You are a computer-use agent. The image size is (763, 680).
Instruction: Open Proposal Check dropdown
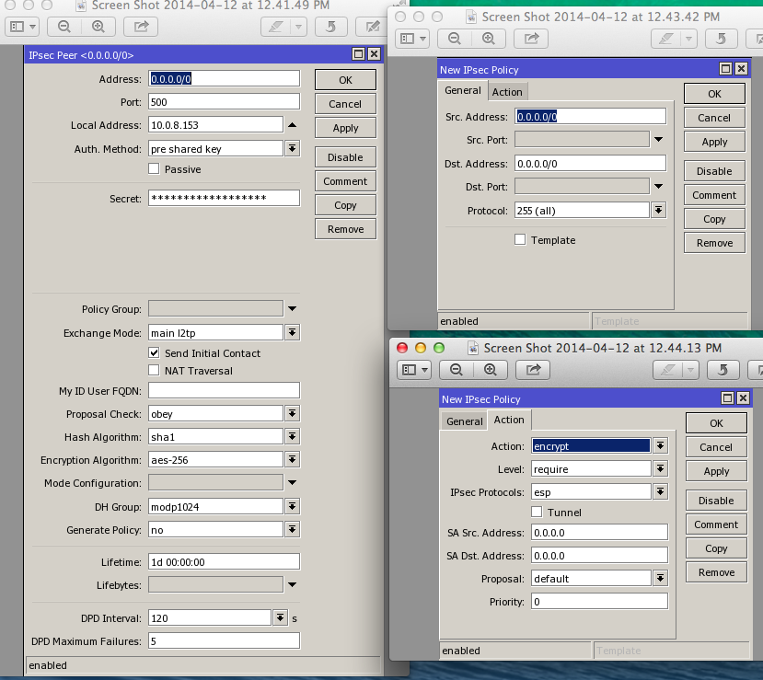pos(292,413)
